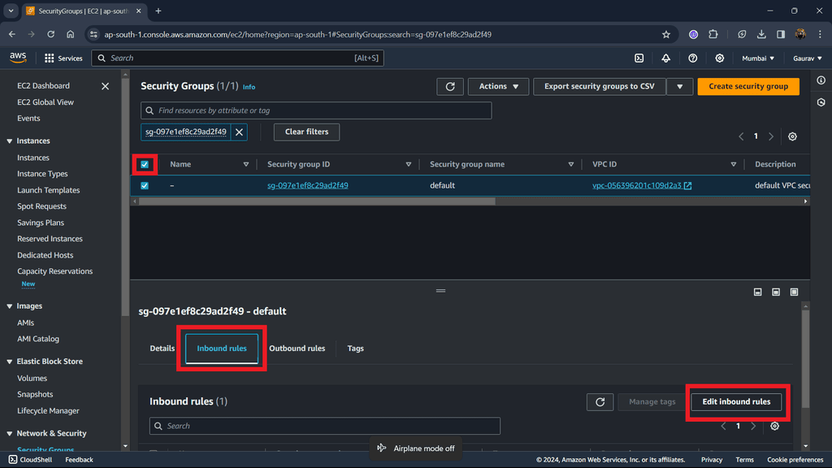Open AWS CloudShell from the top navigation icon
This screenshot has height=468, width=832.
pyautogui.click(x=639, y=58)
